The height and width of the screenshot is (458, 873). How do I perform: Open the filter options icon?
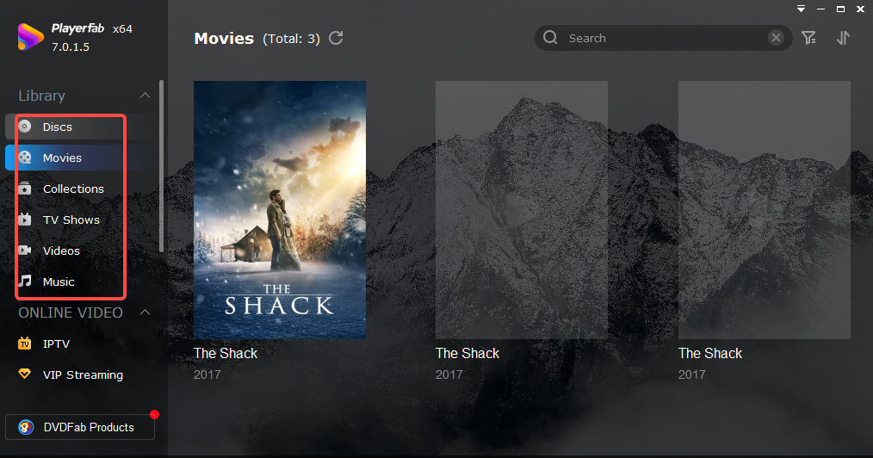808,38
